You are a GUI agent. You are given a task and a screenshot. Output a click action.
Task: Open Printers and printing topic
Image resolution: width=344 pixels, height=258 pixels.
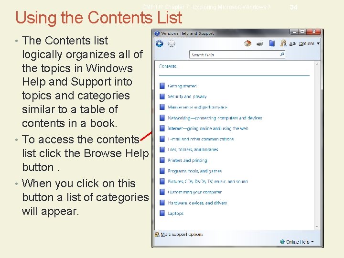pyautogui.click(x=187, y=161)
